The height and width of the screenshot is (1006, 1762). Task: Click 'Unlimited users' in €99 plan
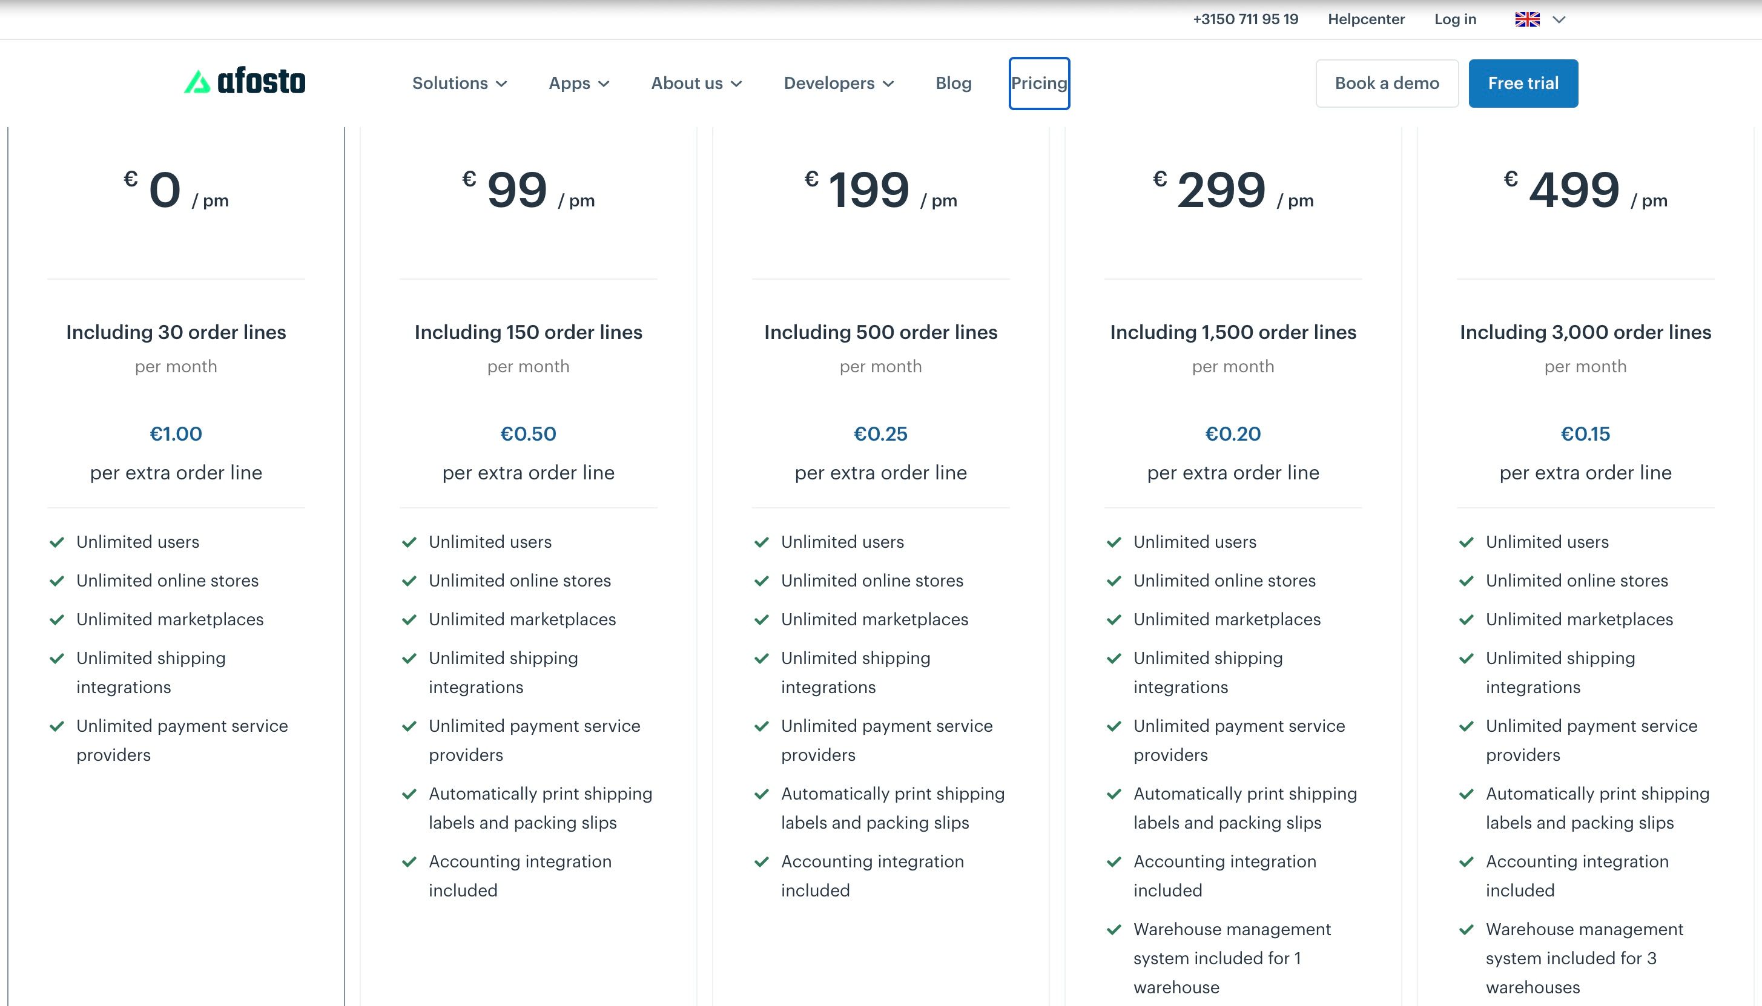(x=490, y=542)
